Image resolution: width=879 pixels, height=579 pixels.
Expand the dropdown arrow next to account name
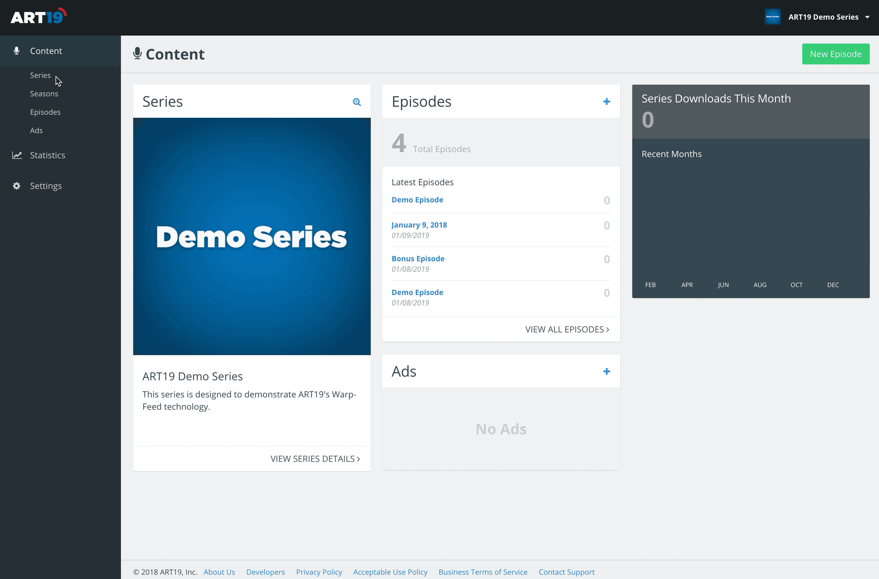867,17
